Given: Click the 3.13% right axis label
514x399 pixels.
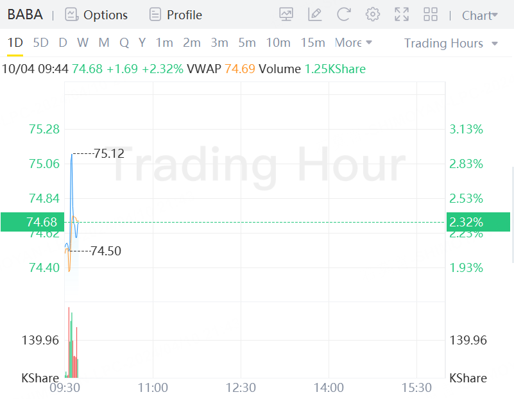Looking at the screenshot, I should click(466, 129).
